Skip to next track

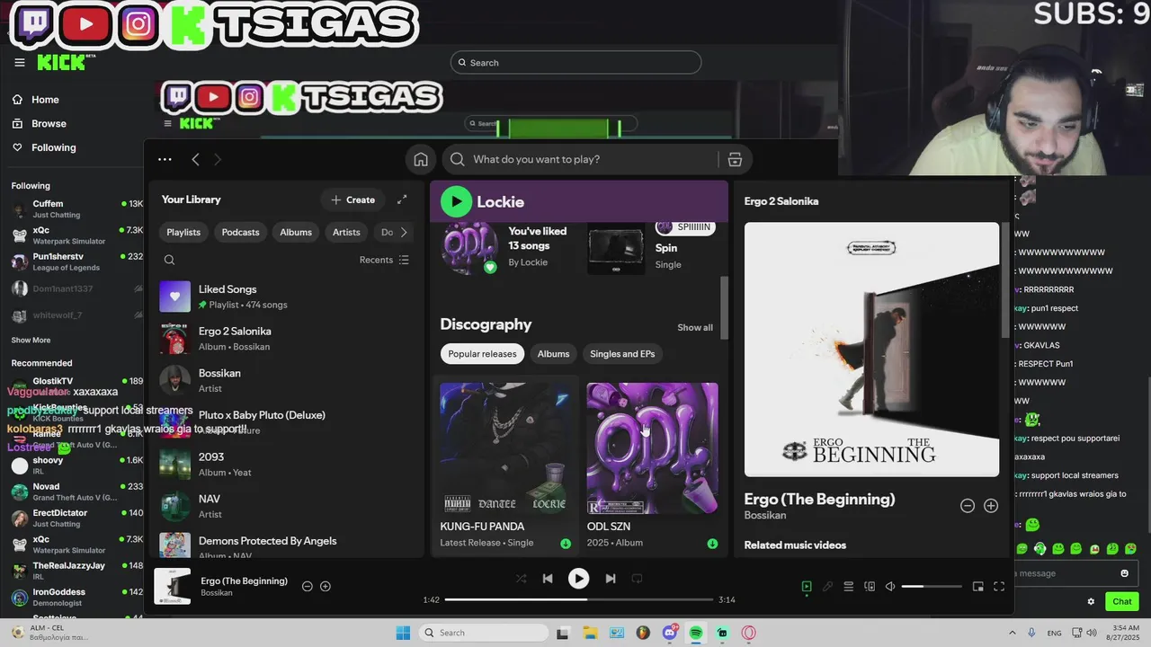point(611,579)
